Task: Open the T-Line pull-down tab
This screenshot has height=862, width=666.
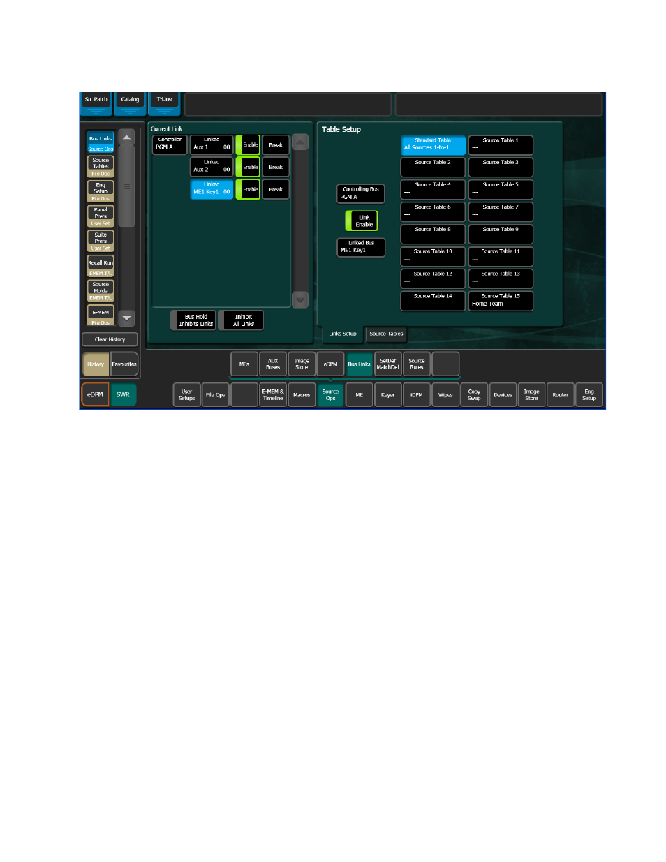Action: click(164, 103)
